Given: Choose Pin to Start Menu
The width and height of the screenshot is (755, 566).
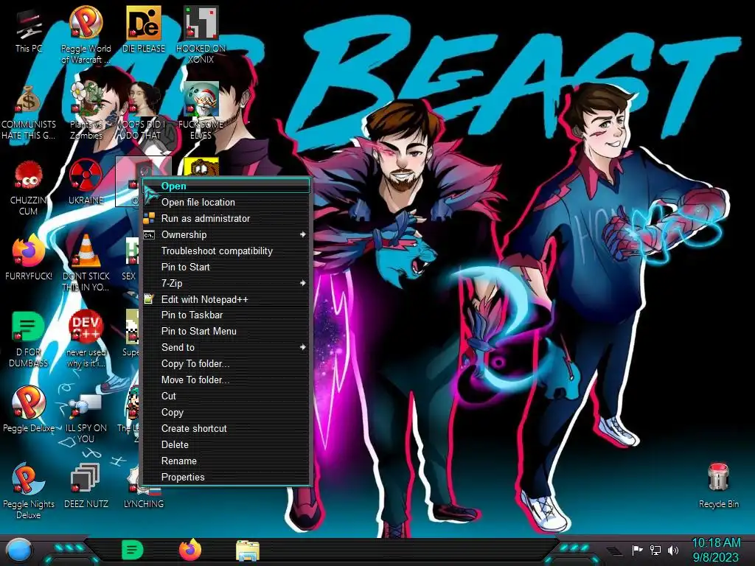Looking at the screenshot, I should tap(226, 331).
